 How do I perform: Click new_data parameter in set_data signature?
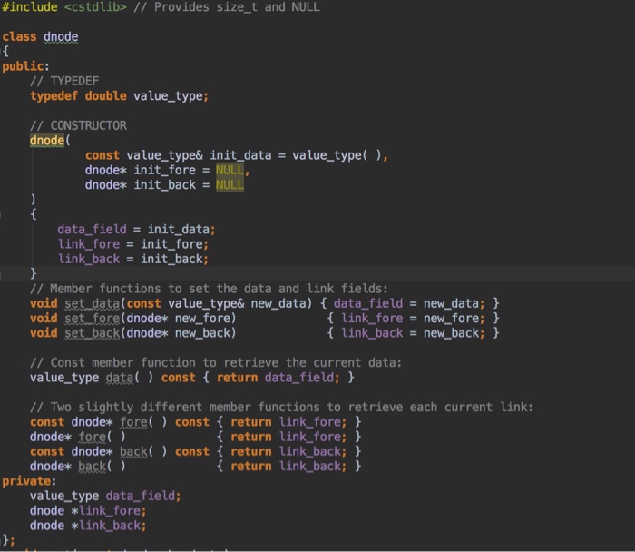278,303
